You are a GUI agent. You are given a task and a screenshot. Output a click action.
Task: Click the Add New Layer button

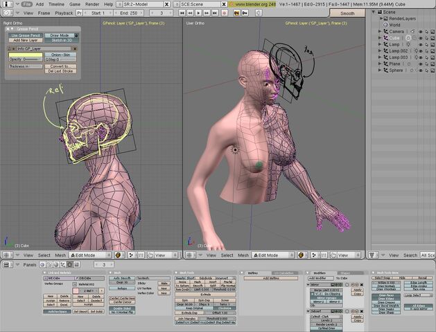coord(26,40)
